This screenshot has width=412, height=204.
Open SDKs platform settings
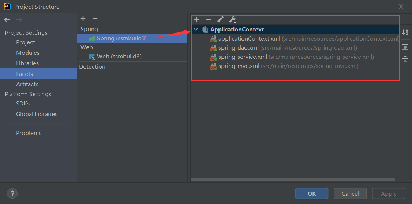23,104
